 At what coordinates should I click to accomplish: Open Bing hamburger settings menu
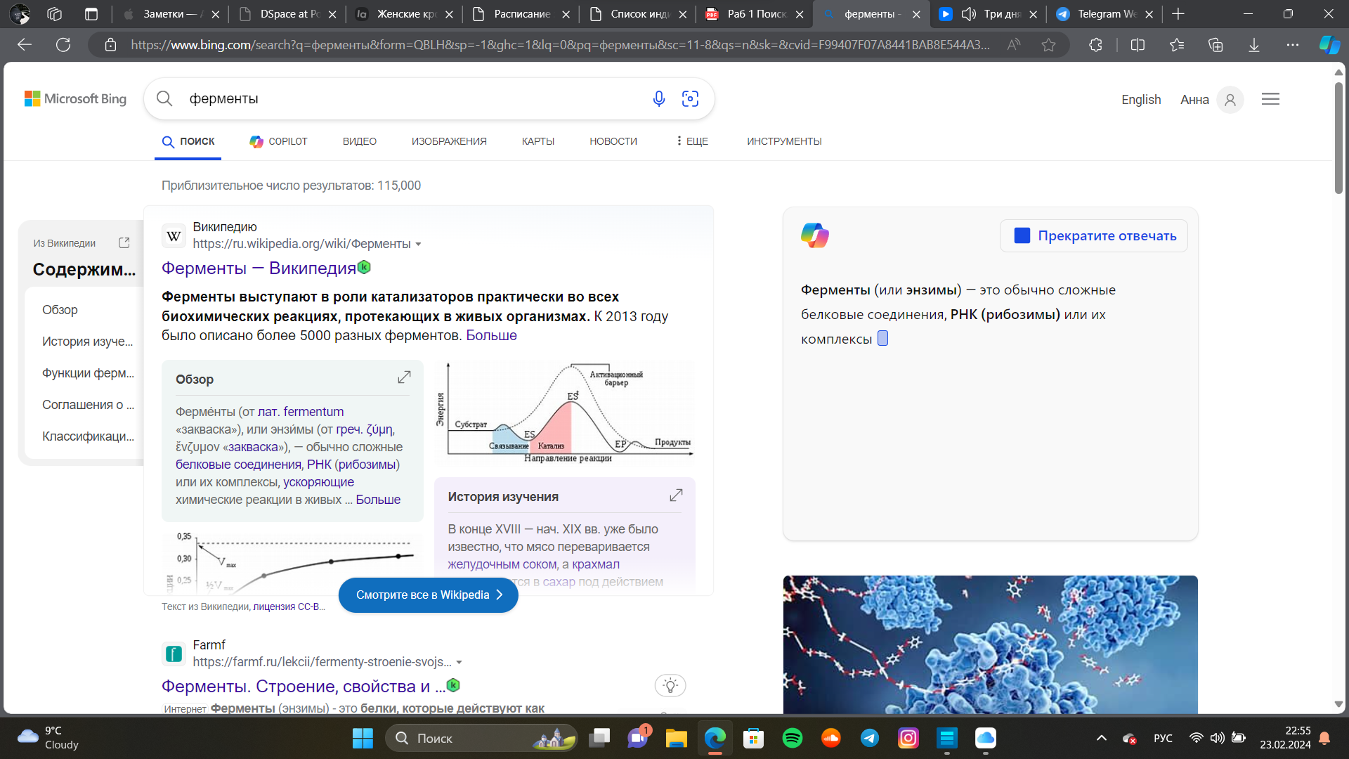[1270, 99]
